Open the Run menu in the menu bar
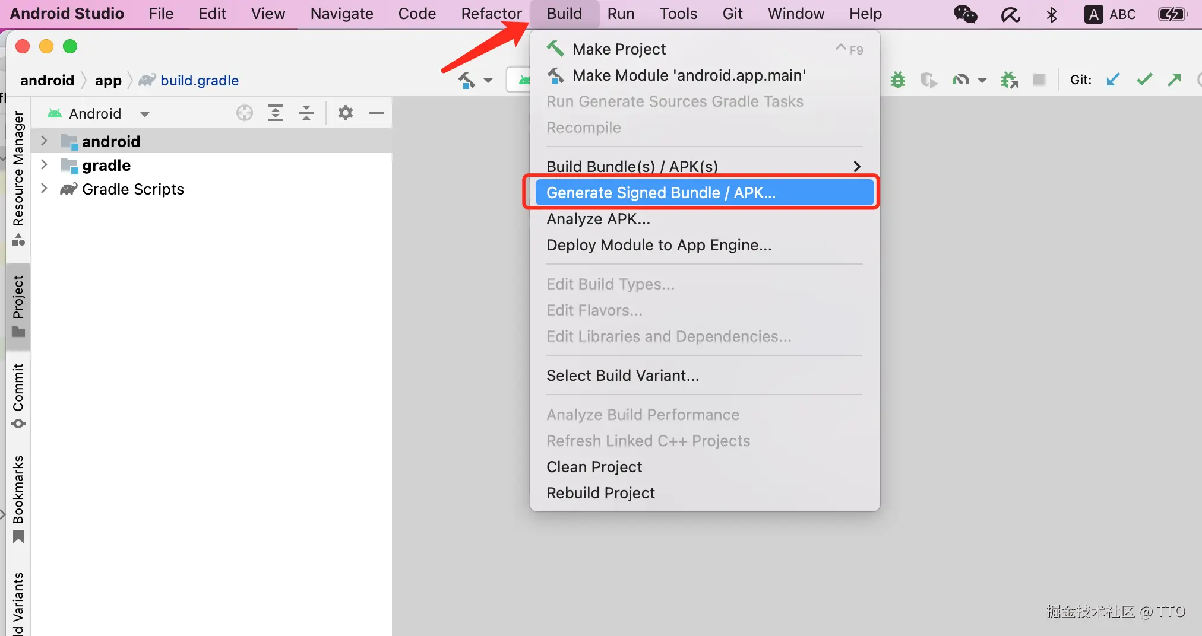This screenshot has height=636, width=1202. (x=621, y=14)
